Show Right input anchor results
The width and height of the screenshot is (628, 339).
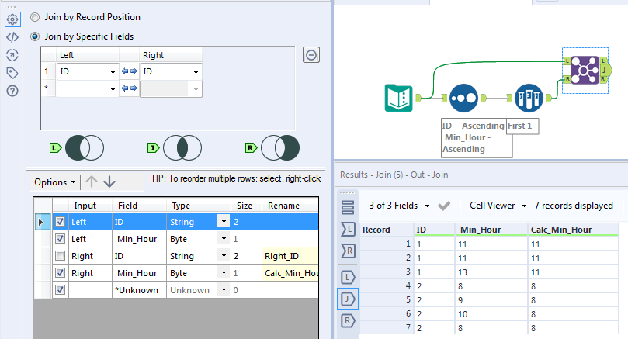coord(348,251)
